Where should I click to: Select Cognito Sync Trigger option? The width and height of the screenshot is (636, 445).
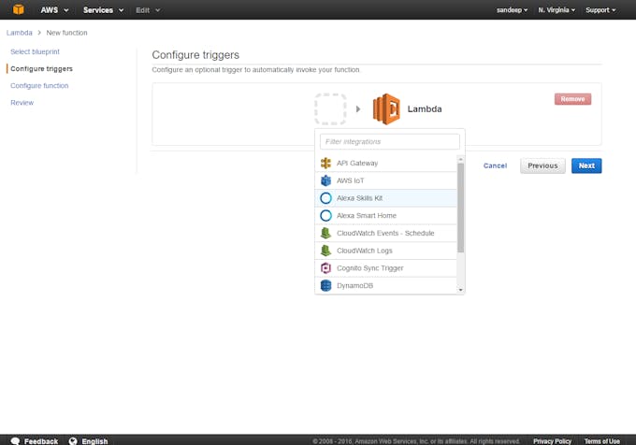[386, 268]
